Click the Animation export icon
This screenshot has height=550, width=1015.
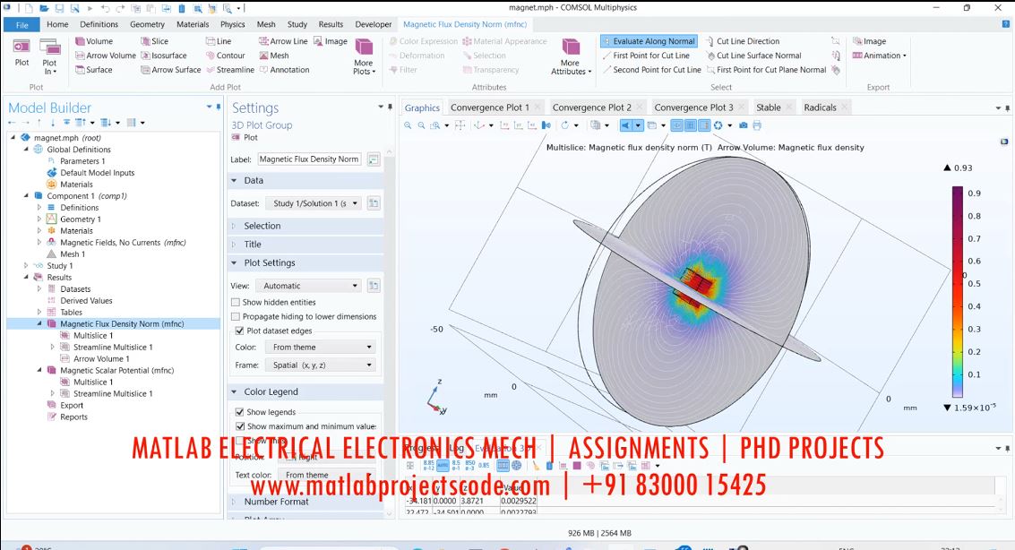click(x=857, y=56)
